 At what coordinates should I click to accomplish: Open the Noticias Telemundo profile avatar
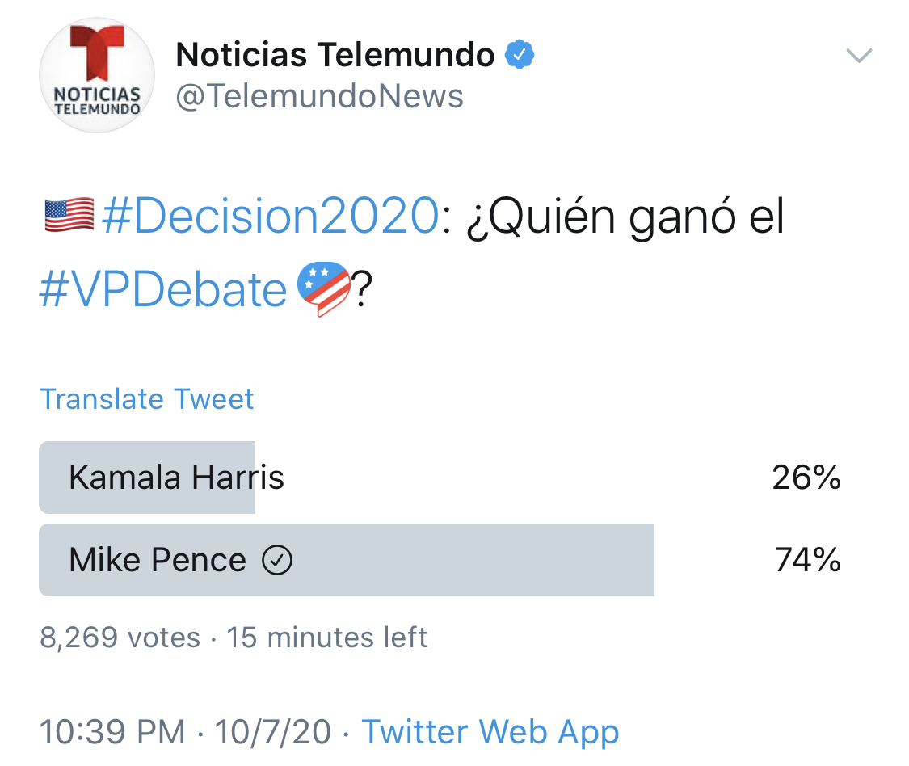click(97, 75)
